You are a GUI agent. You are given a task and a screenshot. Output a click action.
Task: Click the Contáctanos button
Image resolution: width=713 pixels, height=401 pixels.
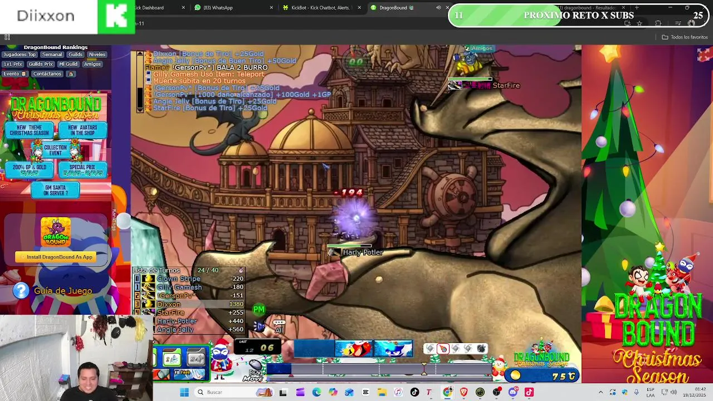tap(47, 74)
